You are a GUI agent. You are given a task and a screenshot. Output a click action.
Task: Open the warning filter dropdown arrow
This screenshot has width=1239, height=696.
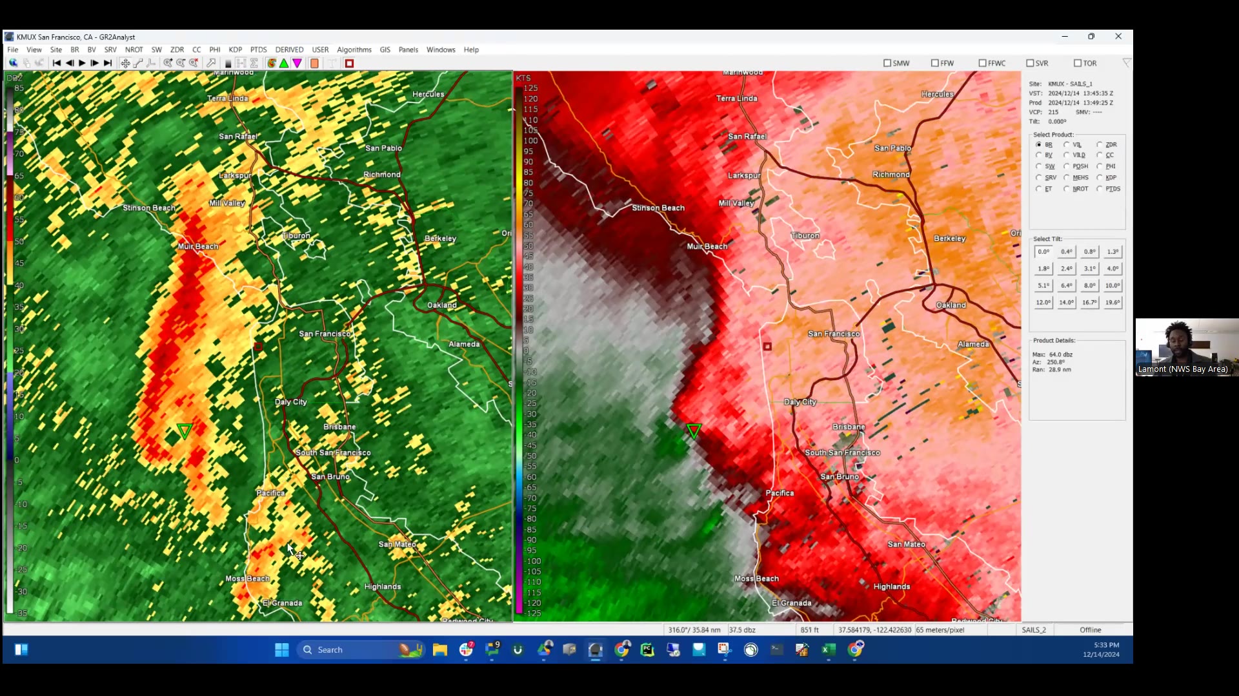point(1127,63)
